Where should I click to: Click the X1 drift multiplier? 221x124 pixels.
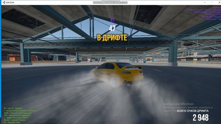point(112,21)
